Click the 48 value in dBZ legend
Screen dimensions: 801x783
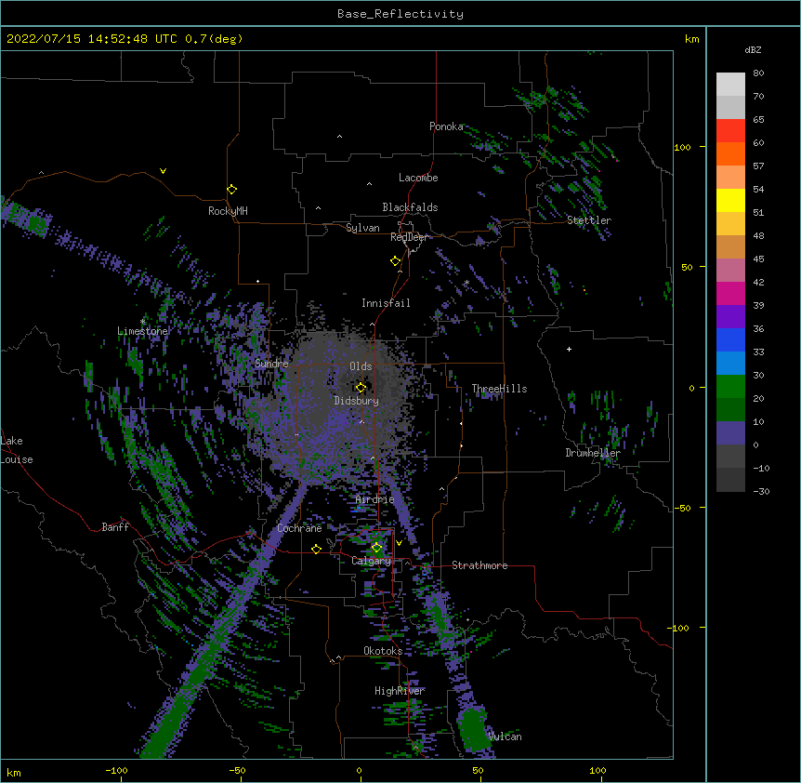pos(758,235)
